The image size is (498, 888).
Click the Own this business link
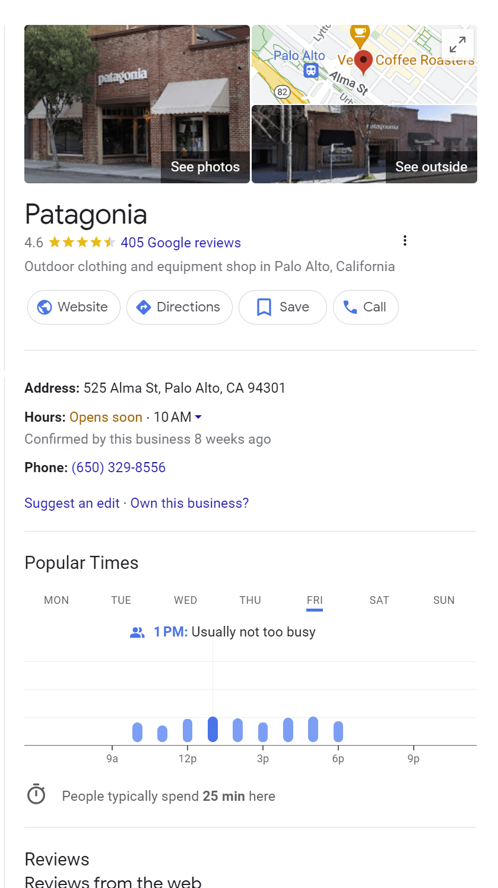tap(189, 503)
